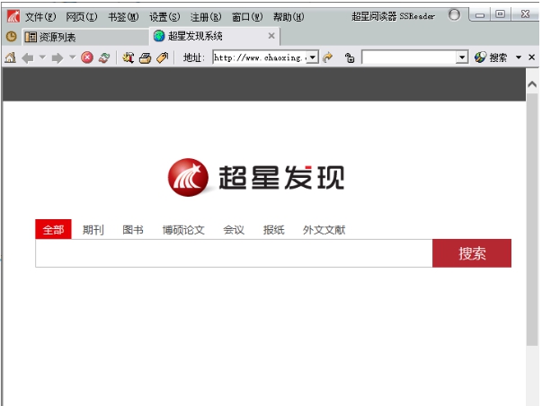Screen dimensions: 542x406
Task: Close the toolbar with X icon
Action: coord(532,57)
